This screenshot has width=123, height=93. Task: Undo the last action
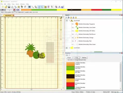click(x=22, y=7)
